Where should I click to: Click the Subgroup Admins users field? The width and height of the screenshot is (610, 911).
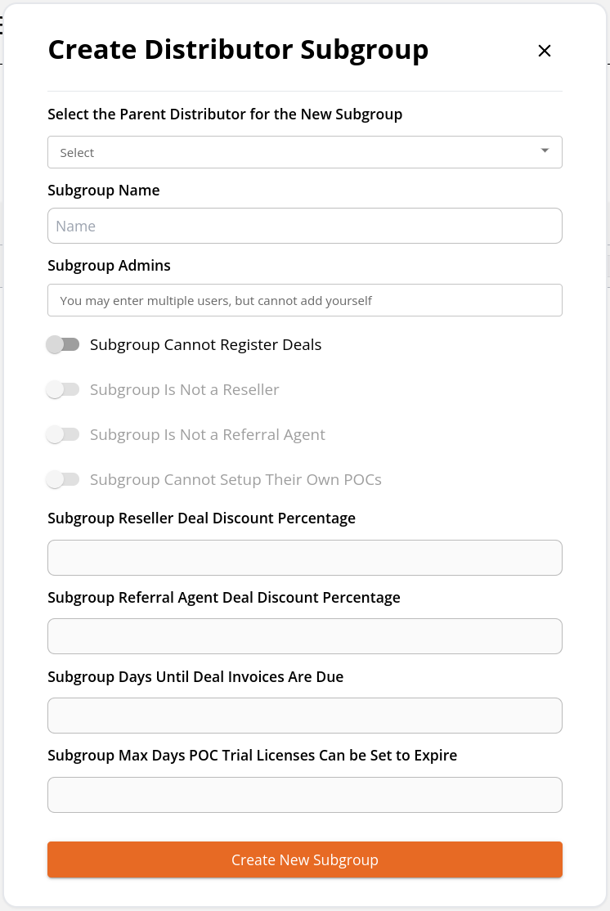(x=304, y=300)
